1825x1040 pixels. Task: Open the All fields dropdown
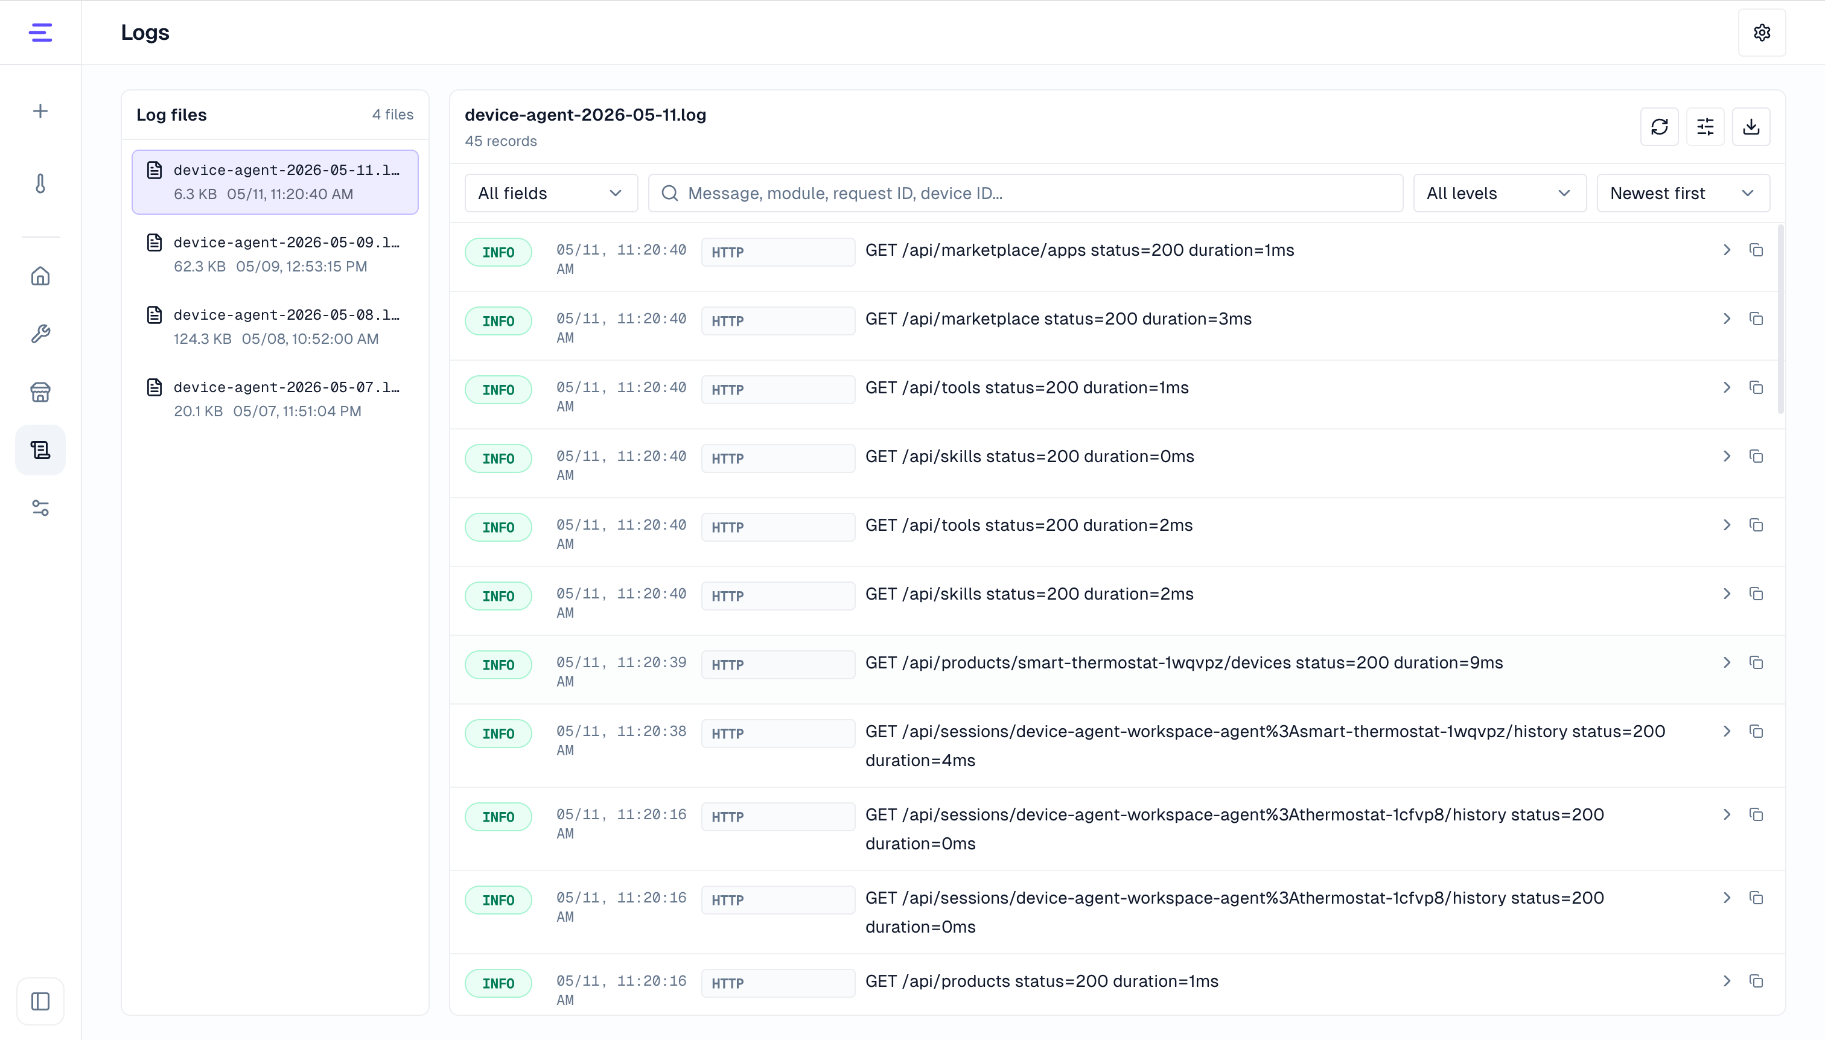point(551,193)
